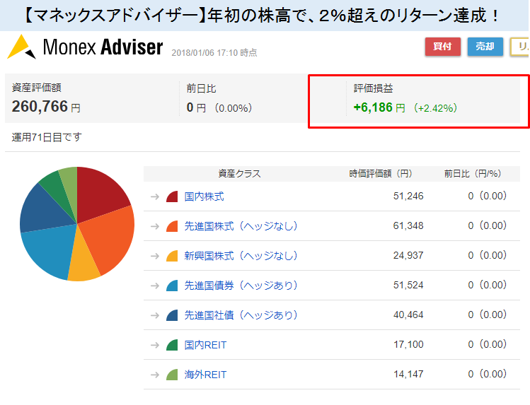Click the 24,937 valuation cell
Screen dimensions: 530x405
408,255
